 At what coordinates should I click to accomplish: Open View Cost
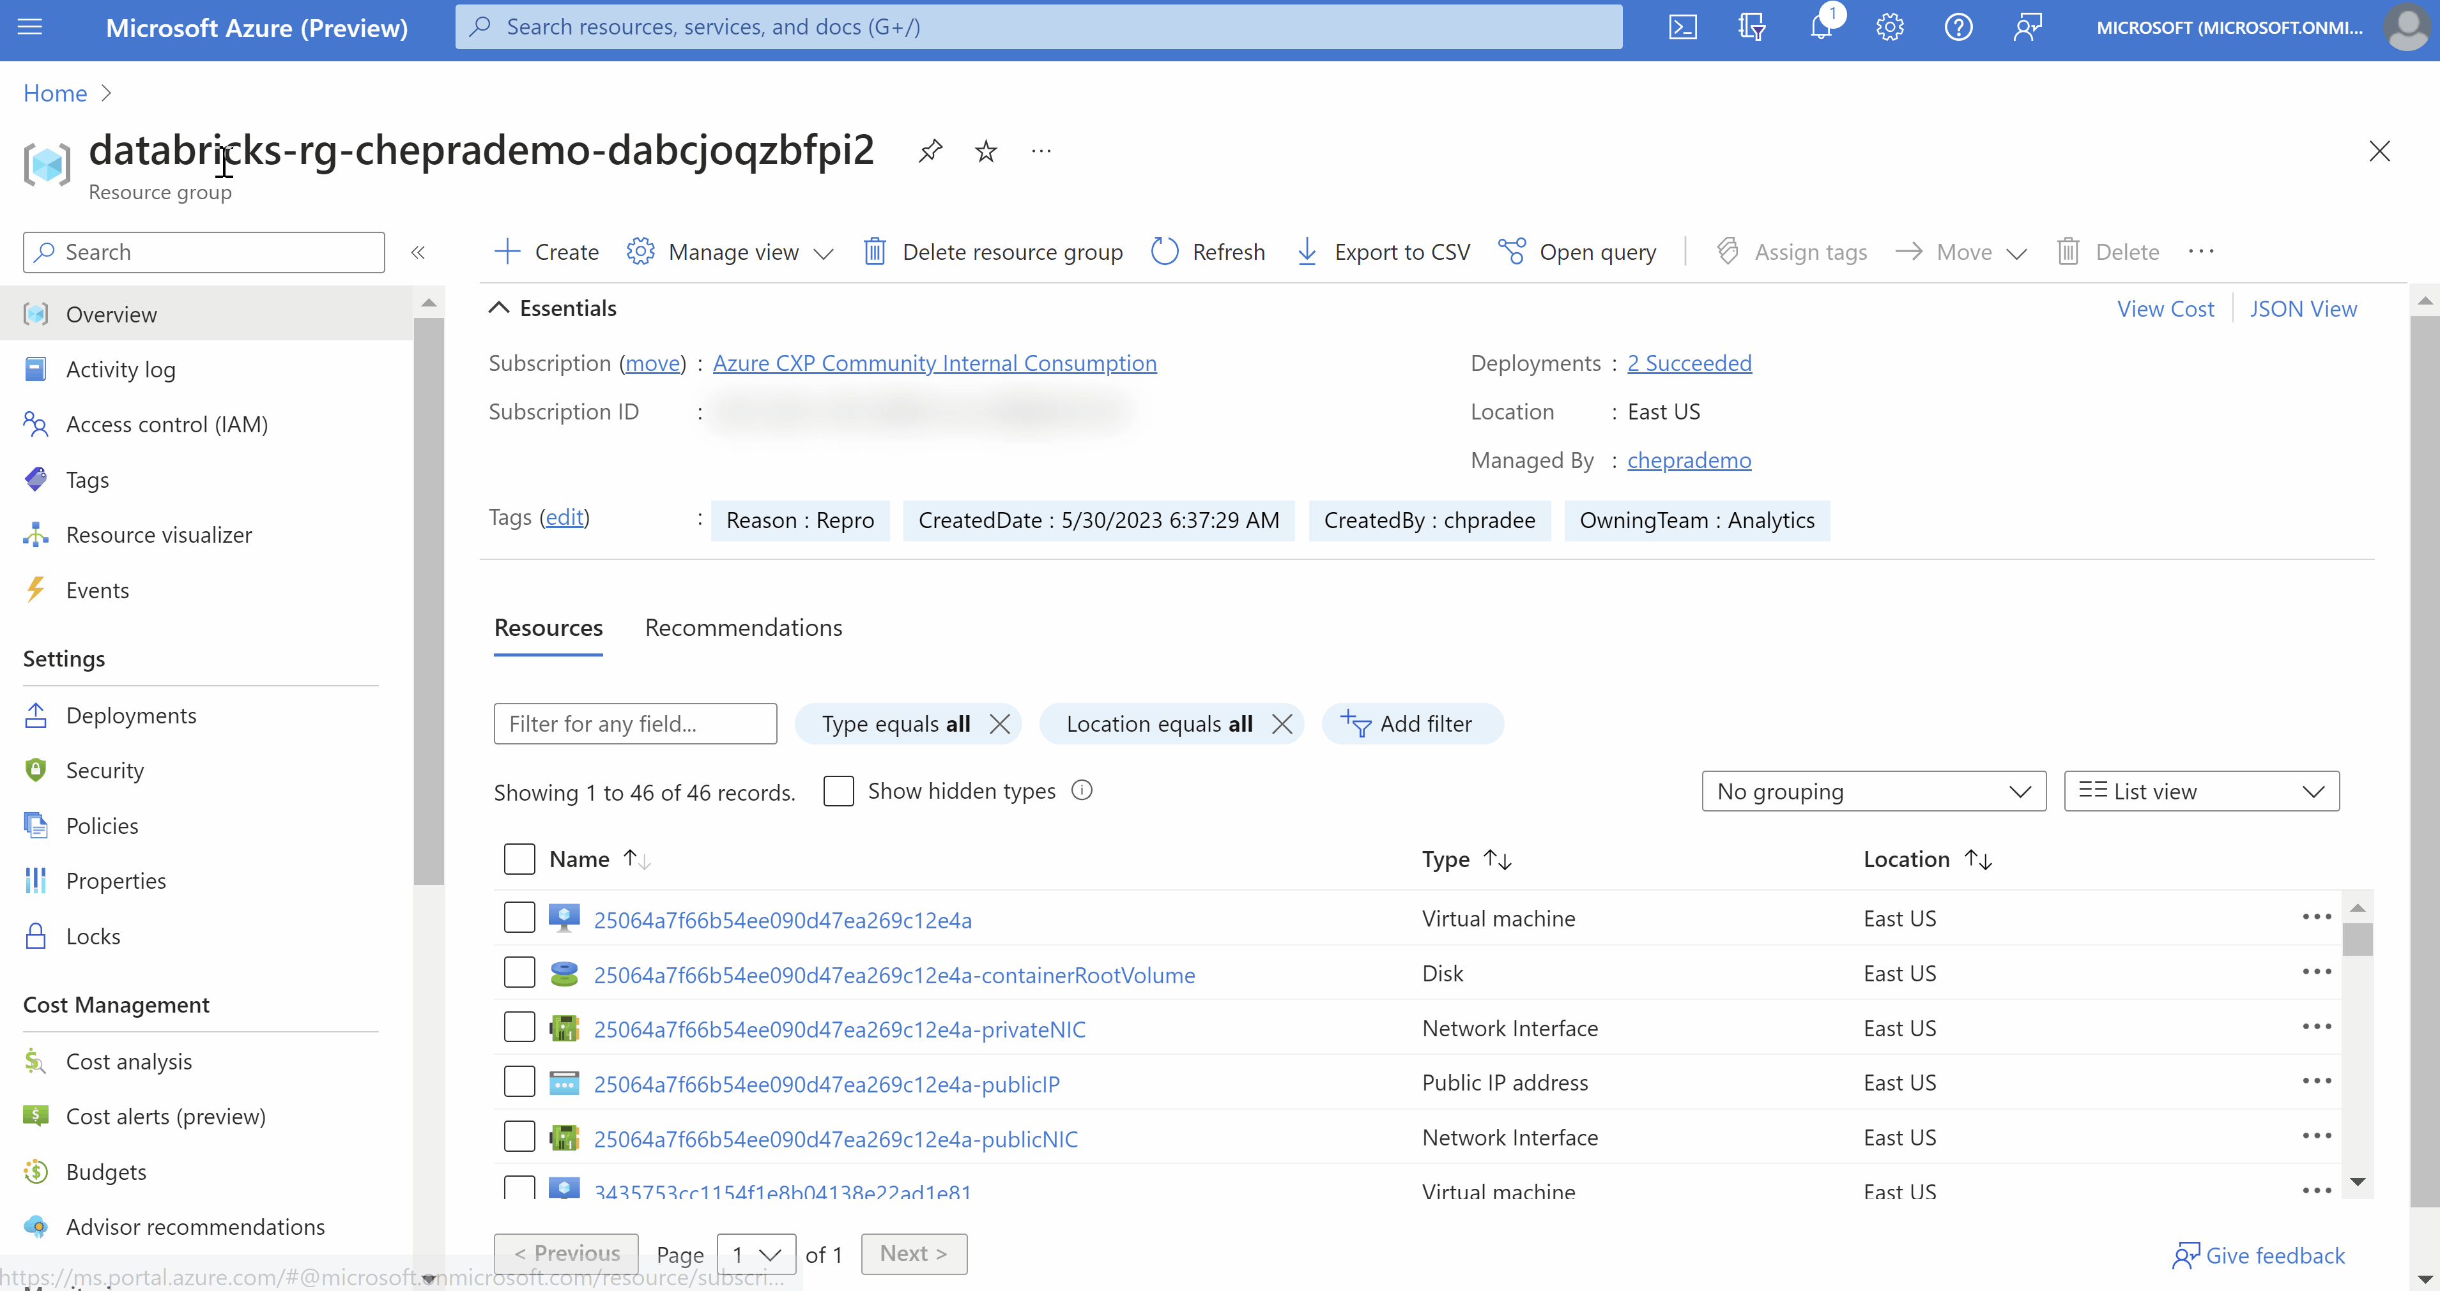coord(2165,310)
